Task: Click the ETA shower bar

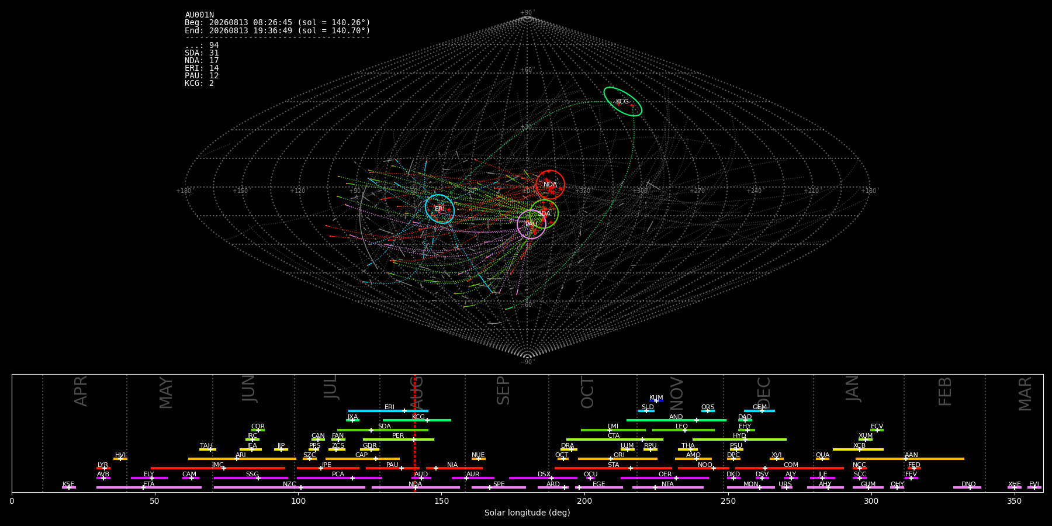Action: [149, 487]
